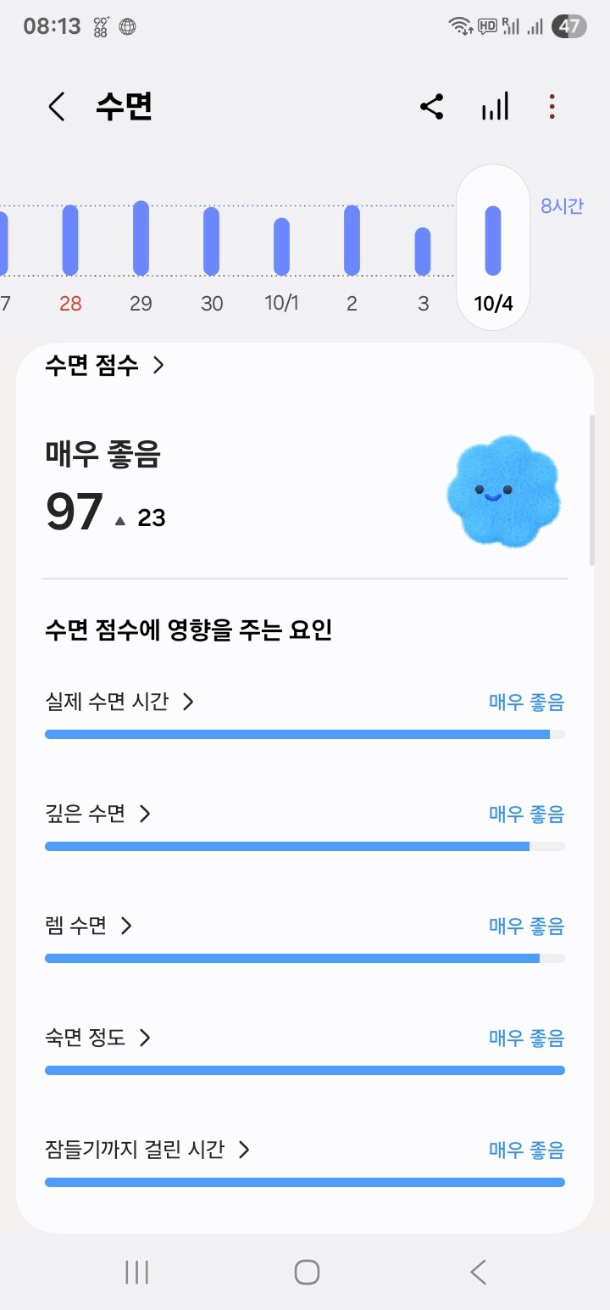Open 실제 수면 시간 details

[119, 703]
